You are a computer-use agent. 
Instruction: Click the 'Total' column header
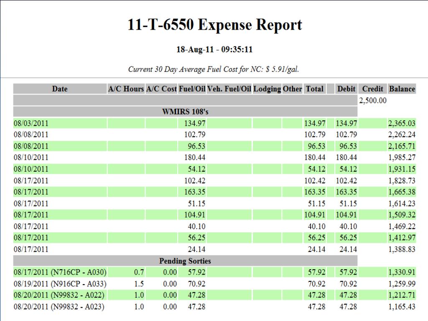click(314, 89)
